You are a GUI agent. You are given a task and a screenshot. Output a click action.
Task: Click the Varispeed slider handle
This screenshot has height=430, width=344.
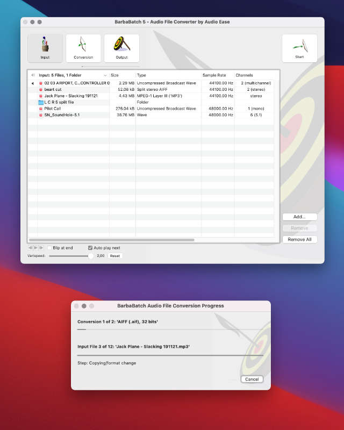click(x=90, y=256)
